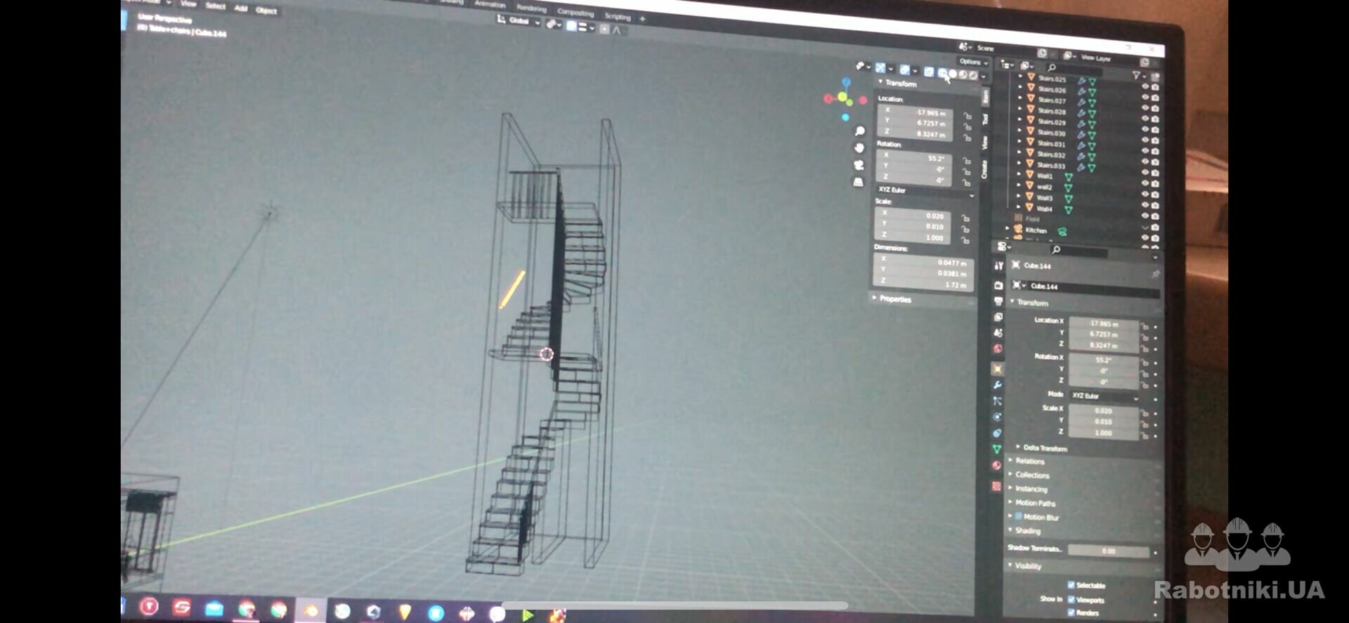Open the Add menu in viewport header
The height and width of the screenshot is (623, 1349).
click(241, 8)
